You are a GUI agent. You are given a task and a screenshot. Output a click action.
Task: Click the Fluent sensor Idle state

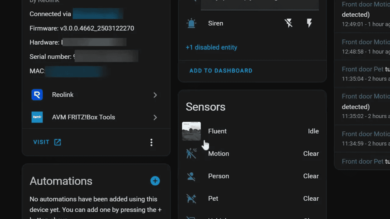(x=313, y=131)
